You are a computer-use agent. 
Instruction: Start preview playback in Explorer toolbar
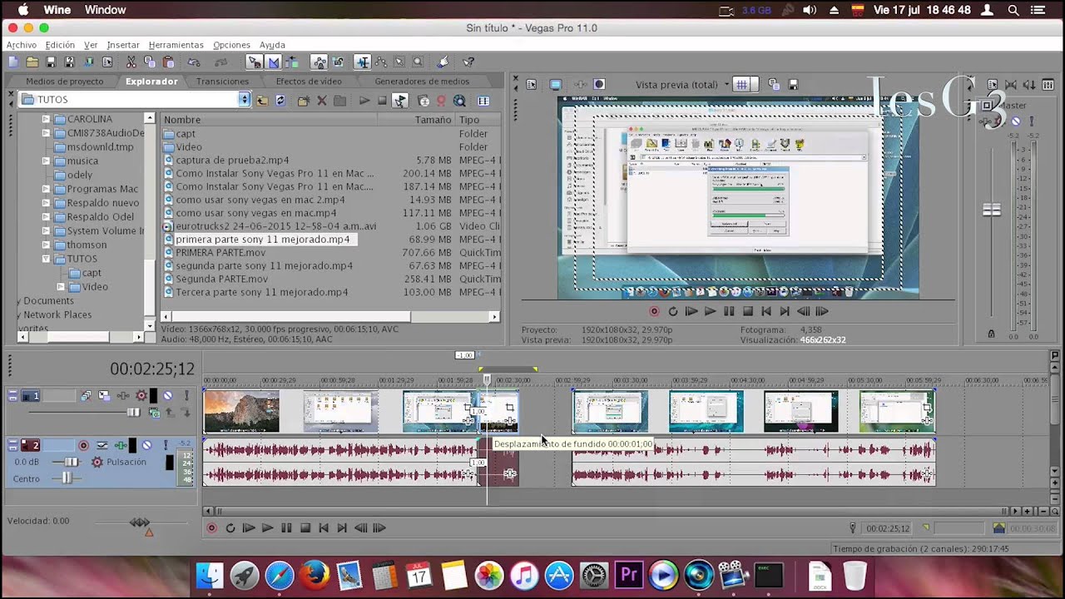pos(364,101)
